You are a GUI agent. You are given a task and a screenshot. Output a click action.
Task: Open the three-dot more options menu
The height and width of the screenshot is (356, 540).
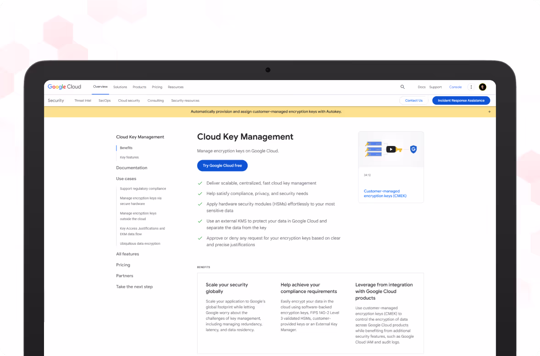coord(471,87)
